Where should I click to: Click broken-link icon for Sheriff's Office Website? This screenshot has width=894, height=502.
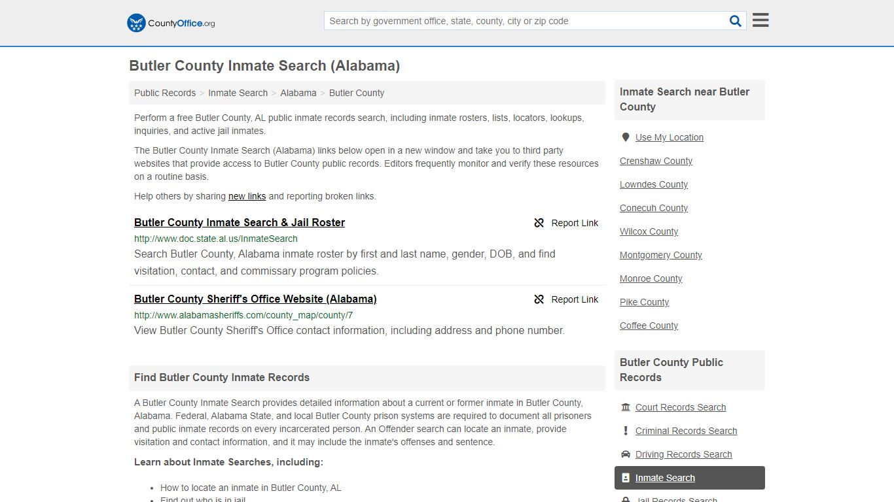point(539,299)
